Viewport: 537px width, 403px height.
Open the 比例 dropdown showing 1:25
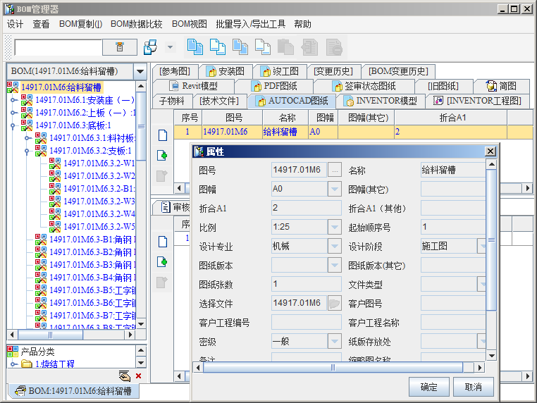pyautogui.click(x=335, y=228)
